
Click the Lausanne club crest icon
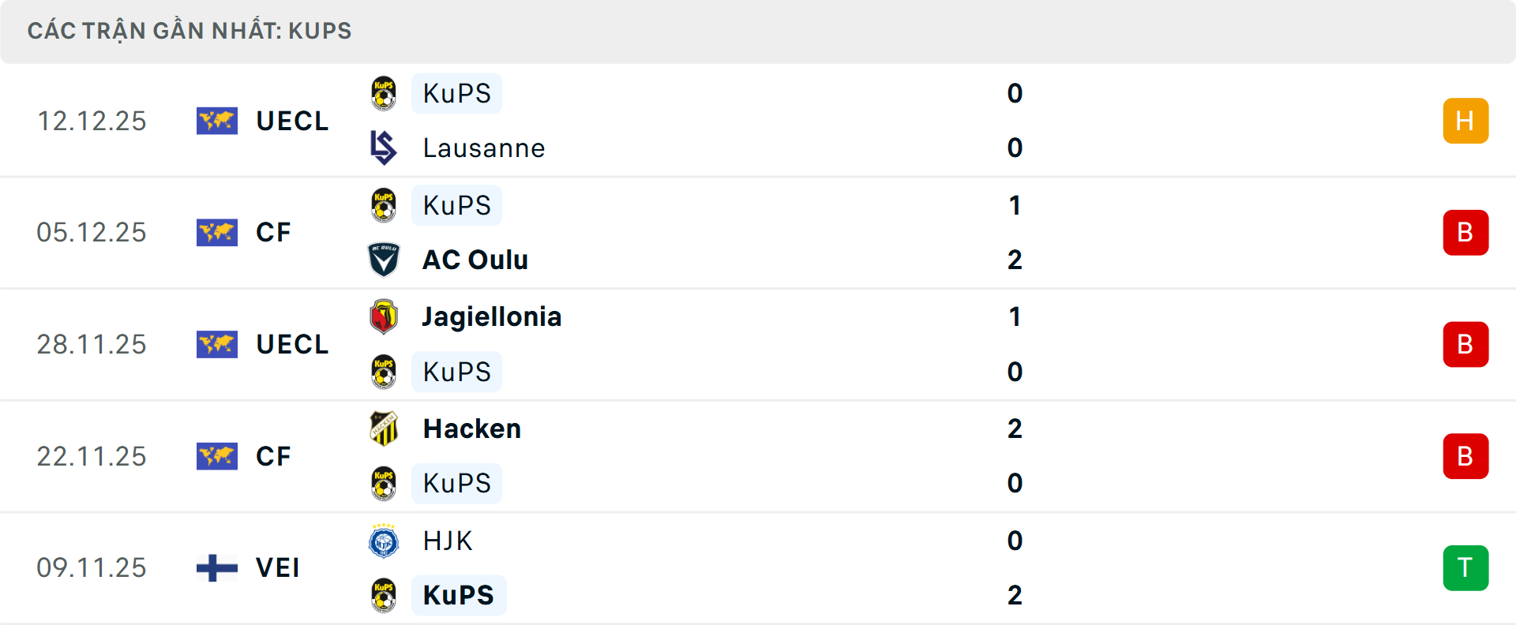384,148
